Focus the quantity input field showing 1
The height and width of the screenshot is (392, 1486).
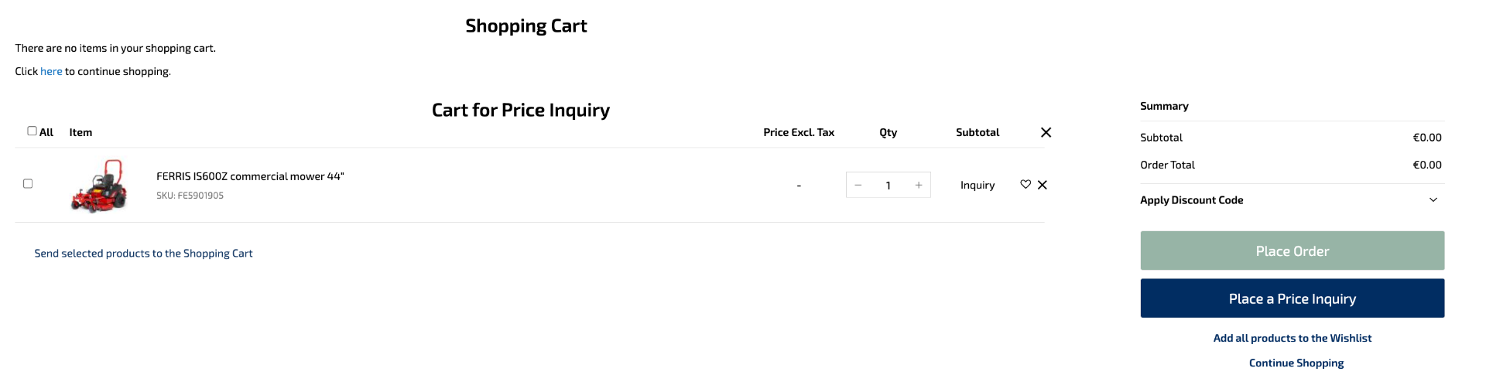coord(889,185)
